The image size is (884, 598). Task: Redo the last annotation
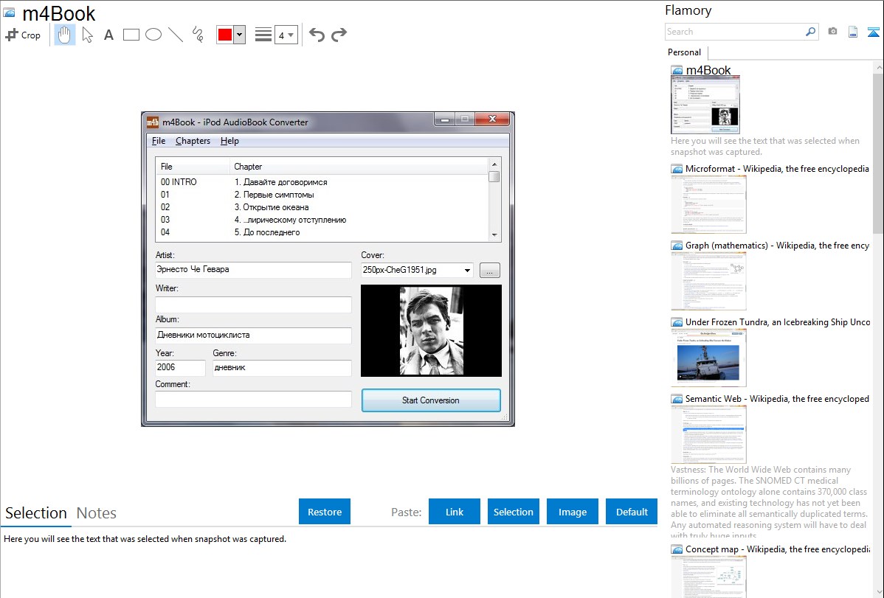[x=339, y=35]
